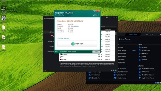Click the menu list icon in Advanced SystemCare title bar
Image resolution: width=161 pixels, height=91 pixels.
click(153, 34)
